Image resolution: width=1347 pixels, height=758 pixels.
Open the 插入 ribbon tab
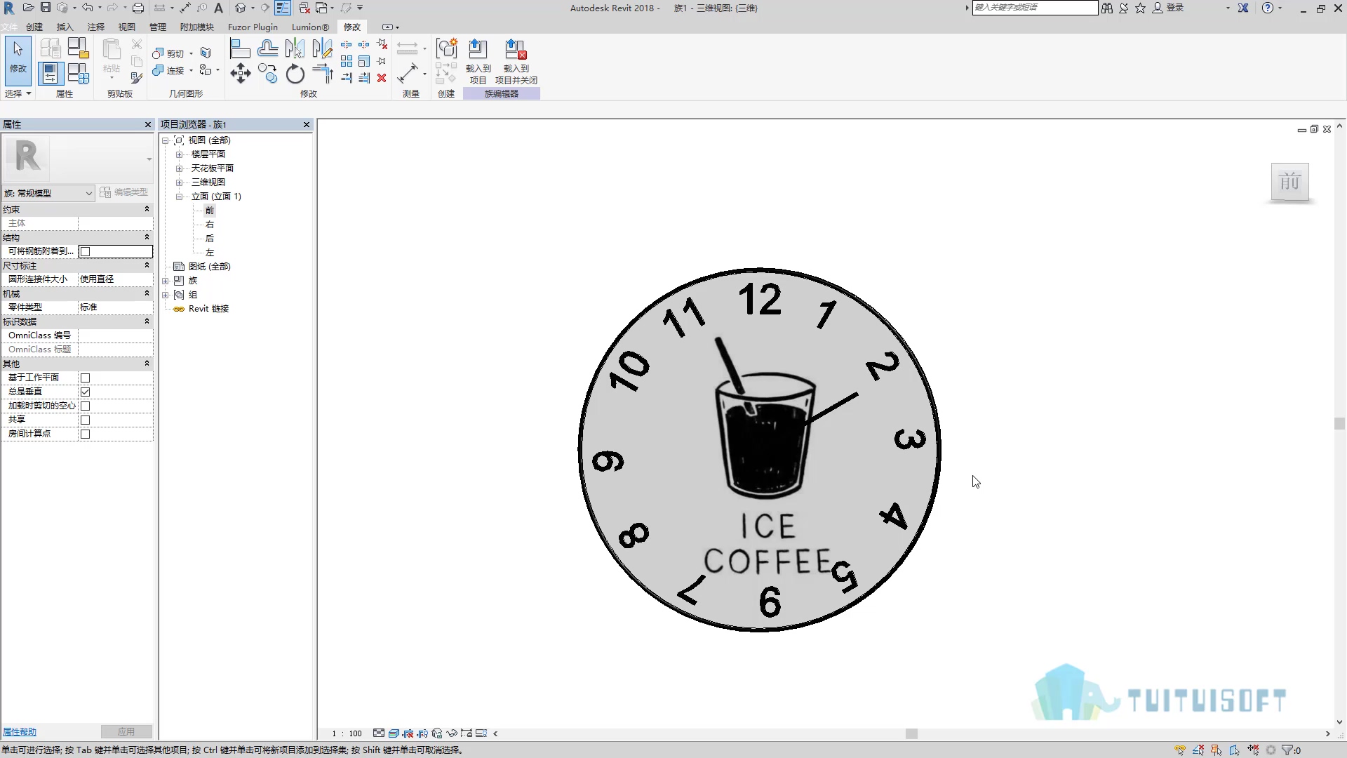click(x=65, y=27)
